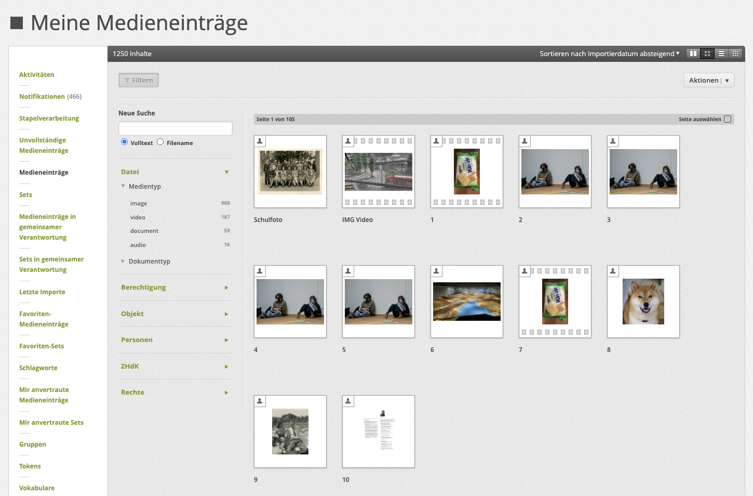The height and width of the screenshot is (496, 753).
Task: Click the Filtern button
Action: pyautogui.click(x=139, y=80)
